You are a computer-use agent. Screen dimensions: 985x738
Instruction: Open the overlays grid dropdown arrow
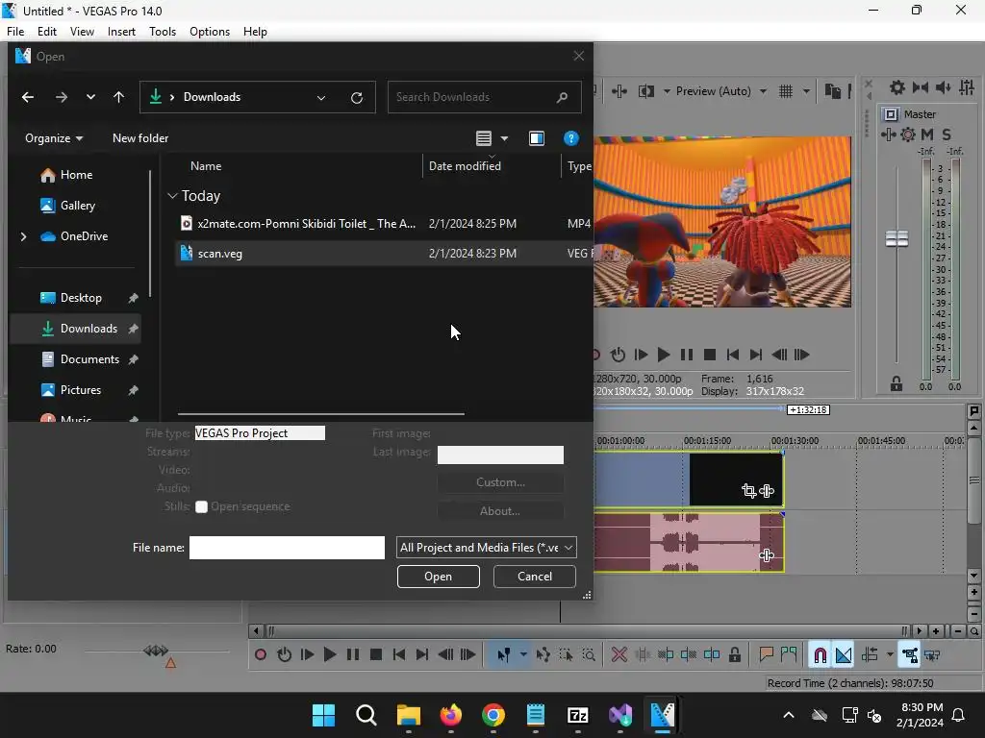pyautogui.click(x=806, y=91)
